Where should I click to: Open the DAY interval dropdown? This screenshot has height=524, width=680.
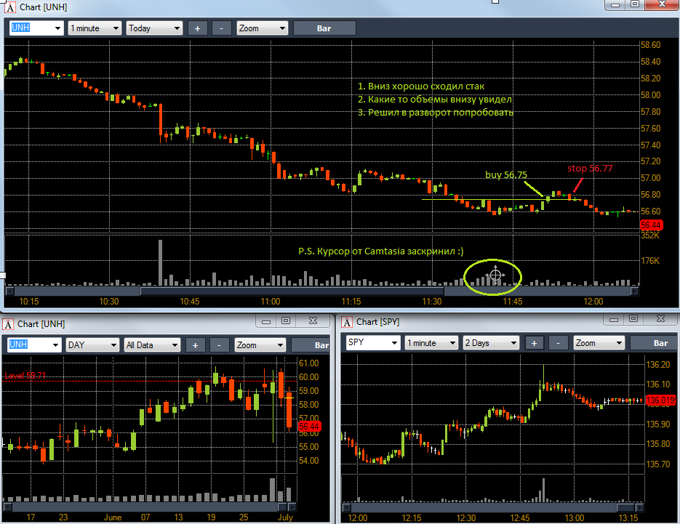click(92, 345)
